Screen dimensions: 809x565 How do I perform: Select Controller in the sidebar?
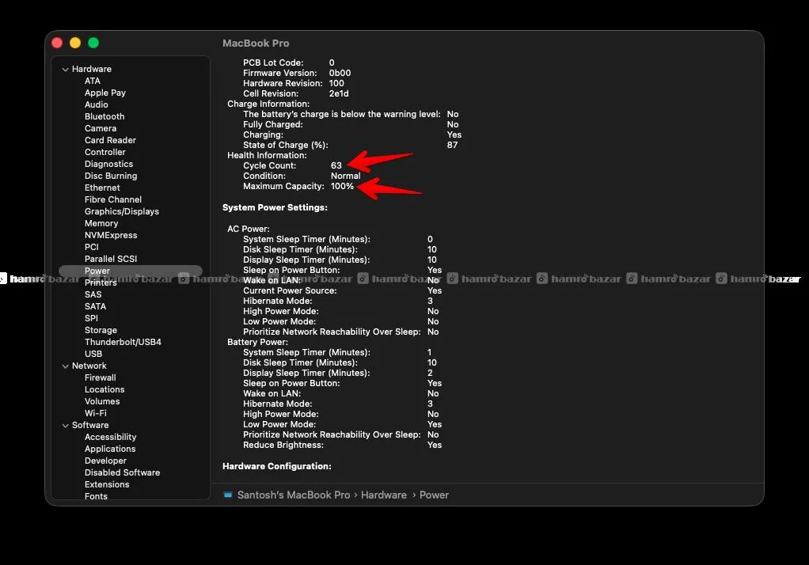pos(105,152)
